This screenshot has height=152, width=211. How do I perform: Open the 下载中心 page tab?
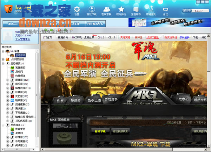click(x=182, y=99)
